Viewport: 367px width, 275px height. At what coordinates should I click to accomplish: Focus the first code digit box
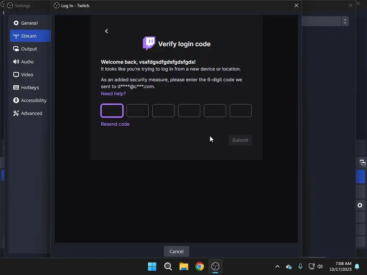coord(112,111)
